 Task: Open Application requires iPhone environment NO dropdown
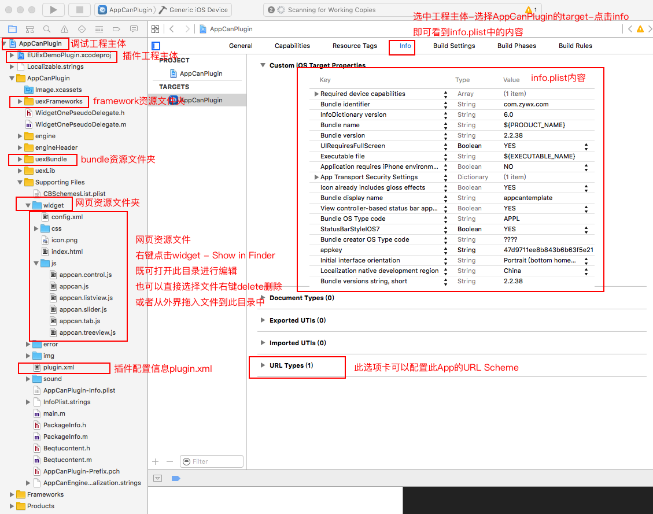click(x=586, y=167)
